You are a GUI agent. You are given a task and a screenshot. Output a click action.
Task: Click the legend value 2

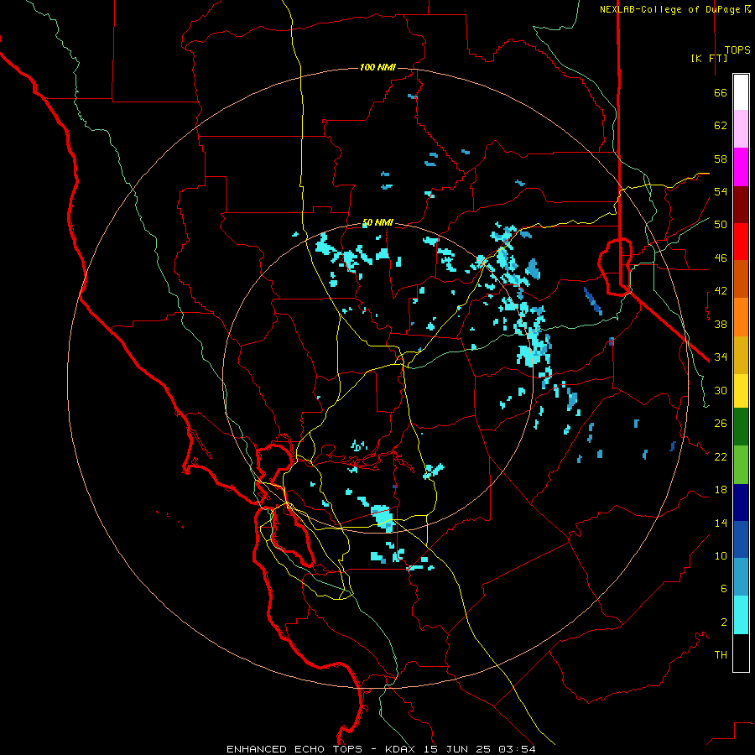(x=724, y=622)
